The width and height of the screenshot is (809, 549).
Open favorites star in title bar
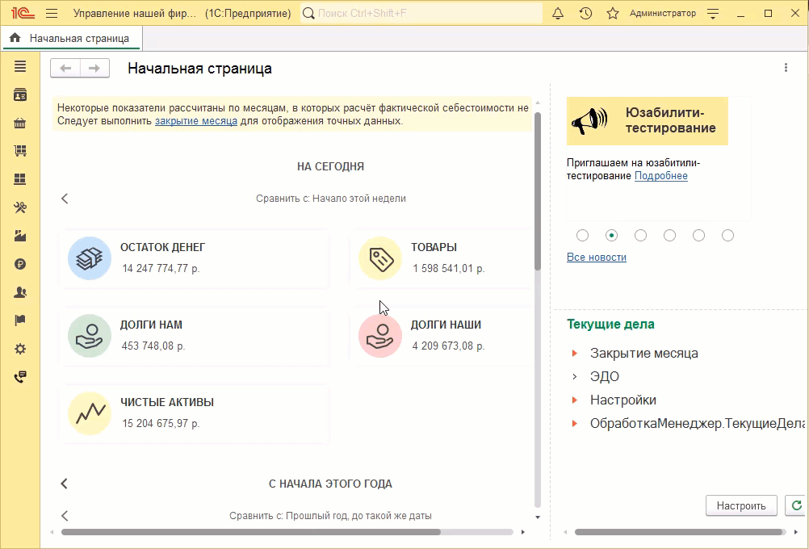(x=613, y=14)
